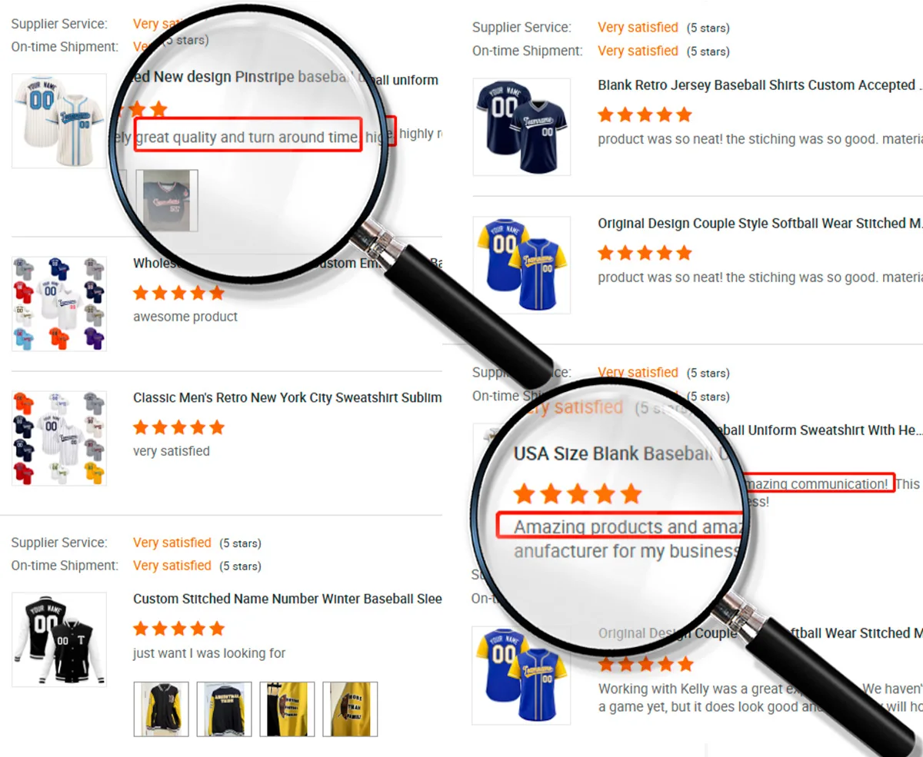Image resolution: width=923 pixels, height=757 pixels.
Task: Click Classic Men's Retro New York City Sweatshirt title
Action: pyautogui.click(x=288, y=397)
